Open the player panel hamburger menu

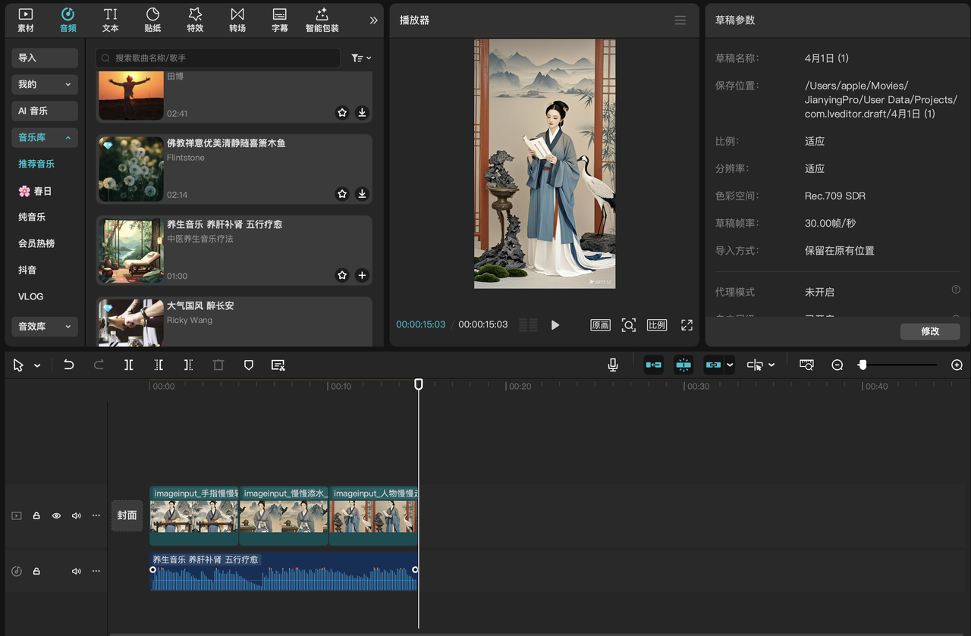(680, 20)
